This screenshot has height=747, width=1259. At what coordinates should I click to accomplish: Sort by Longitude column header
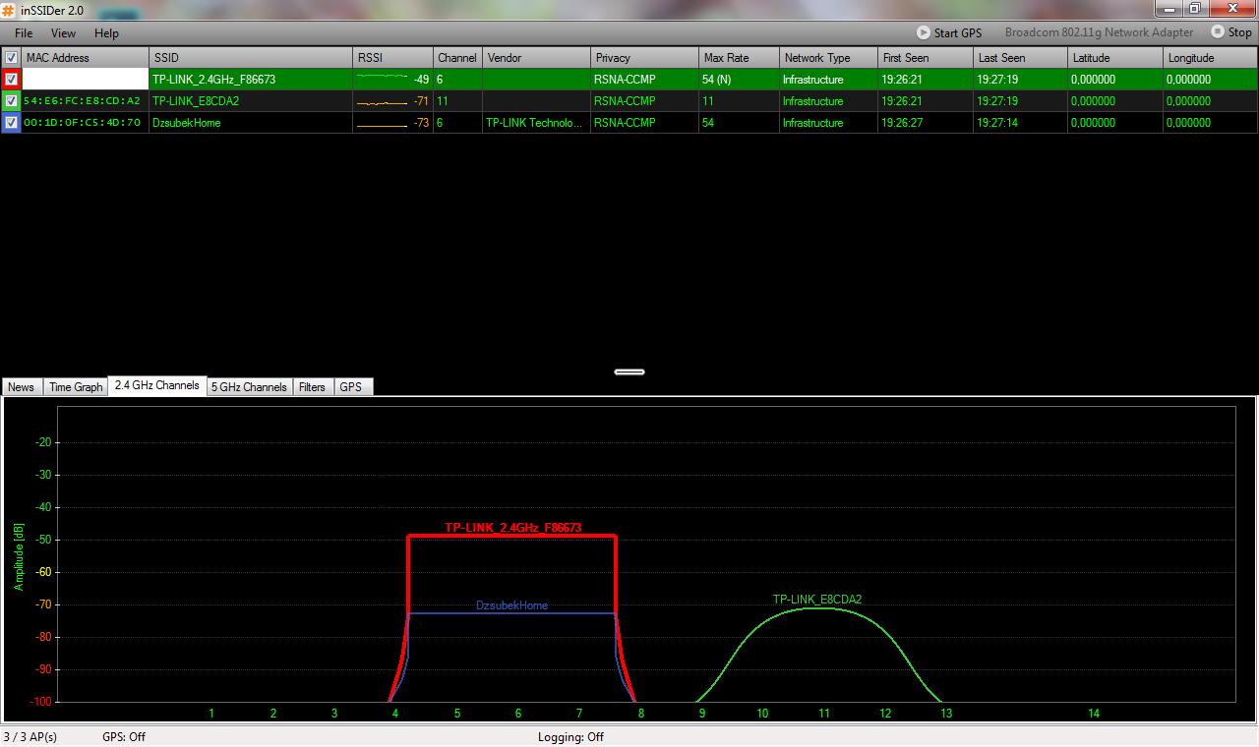tap(1210, 58)
